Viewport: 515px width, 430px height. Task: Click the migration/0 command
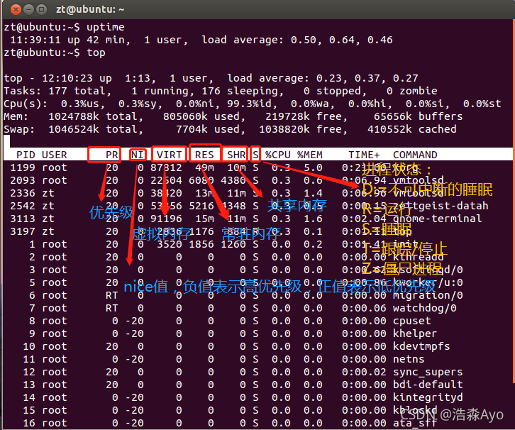click(428, 295)
